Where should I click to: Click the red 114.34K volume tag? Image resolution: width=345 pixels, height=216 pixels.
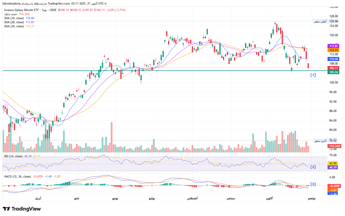point(334,146)
